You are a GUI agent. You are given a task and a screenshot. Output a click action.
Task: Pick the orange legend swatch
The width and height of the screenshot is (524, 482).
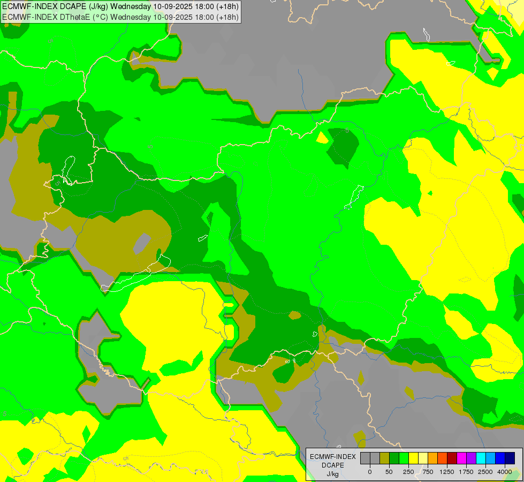(433, 458)
